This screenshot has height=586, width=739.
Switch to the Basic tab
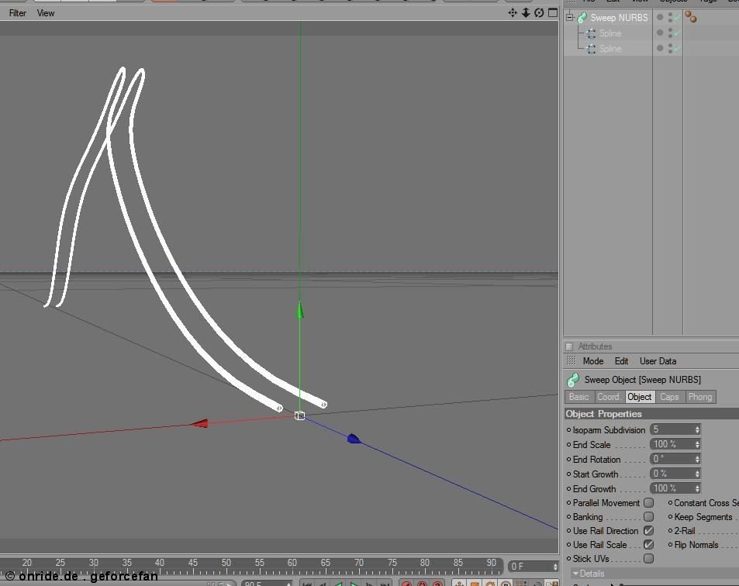coord(578,397)
